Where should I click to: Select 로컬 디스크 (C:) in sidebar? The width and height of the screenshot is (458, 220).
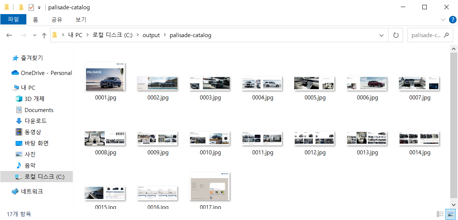click(x=36, y=177)
